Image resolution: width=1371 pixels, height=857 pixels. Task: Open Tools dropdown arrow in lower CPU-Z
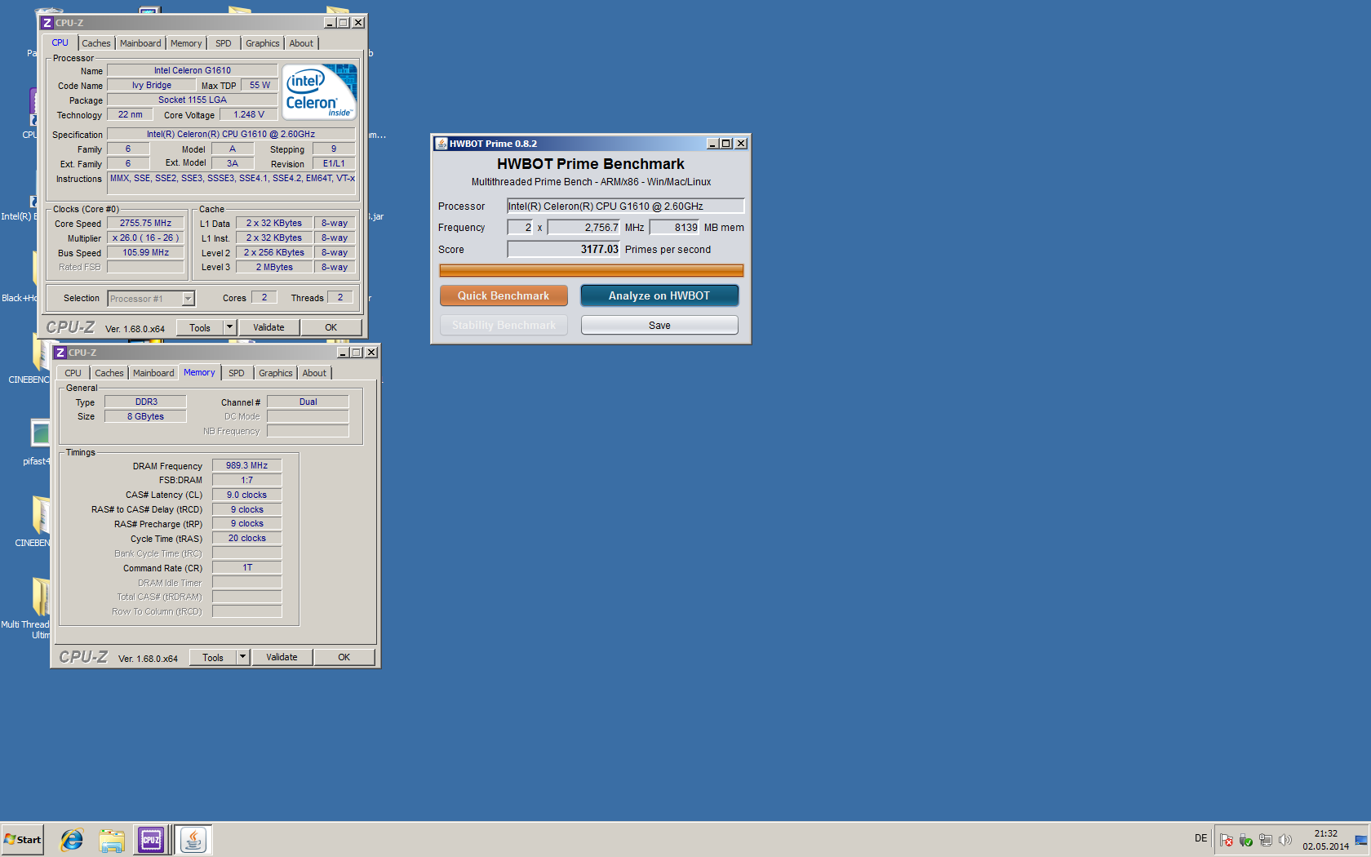[242, 657]
